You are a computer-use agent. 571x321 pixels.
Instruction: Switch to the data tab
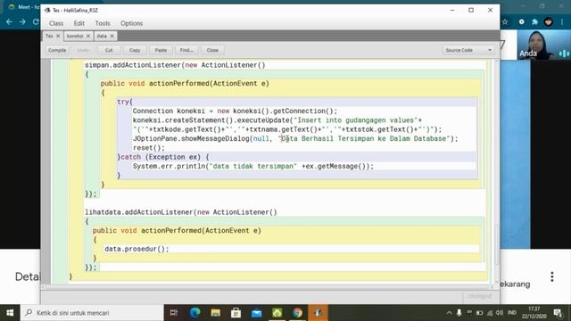[102, 36]
